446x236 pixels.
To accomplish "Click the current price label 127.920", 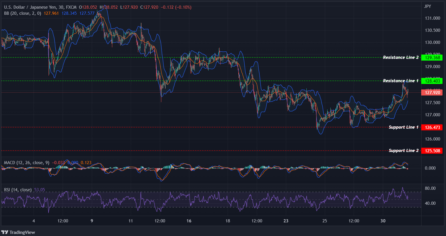I will tap(432, 92).
